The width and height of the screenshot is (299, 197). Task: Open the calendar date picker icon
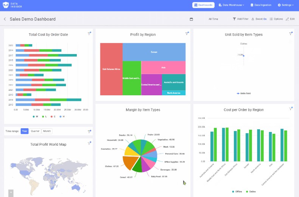point(191,19)
